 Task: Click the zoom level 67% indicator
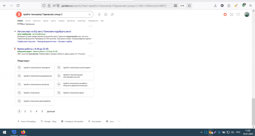coord(182,6)
